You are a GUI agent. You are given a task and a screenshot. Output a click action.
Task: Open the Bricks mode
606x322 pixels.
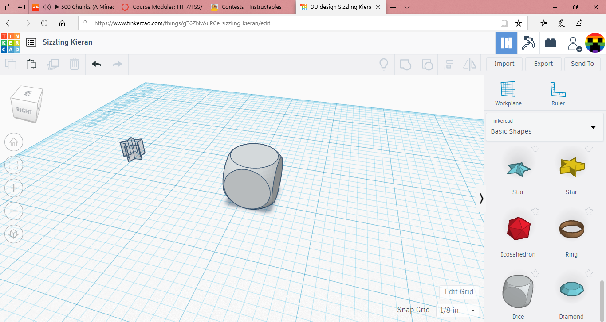pyautogui.click(x=551, y=43)
